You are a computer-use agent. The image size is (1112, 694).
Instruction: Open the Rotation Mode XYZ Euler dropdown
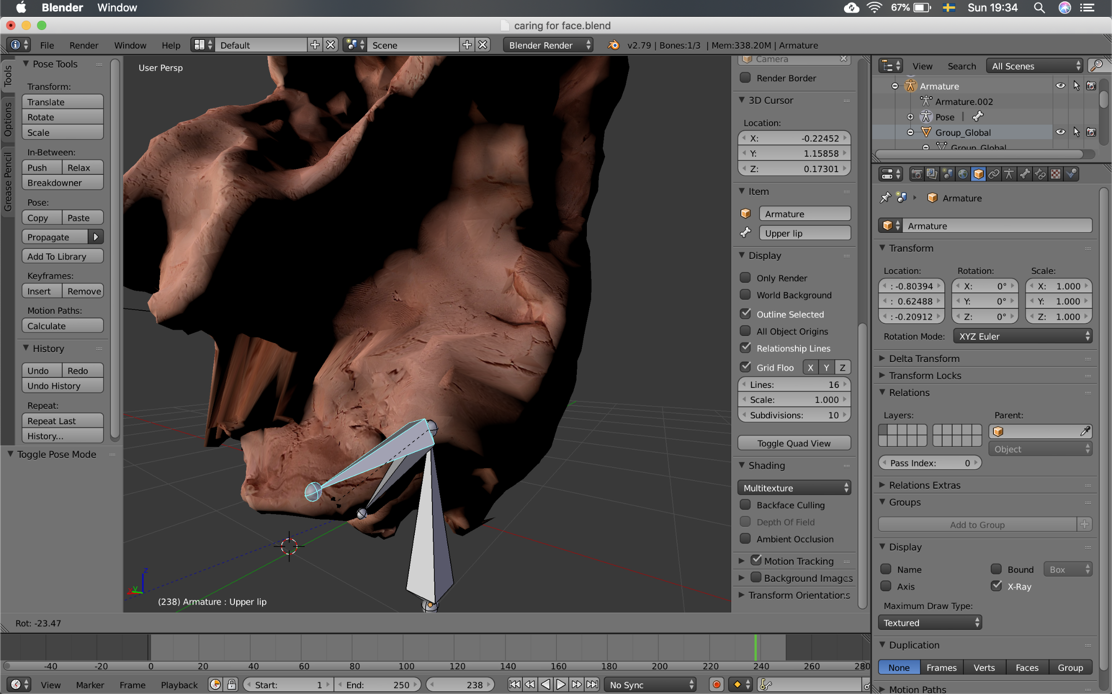1023,337
